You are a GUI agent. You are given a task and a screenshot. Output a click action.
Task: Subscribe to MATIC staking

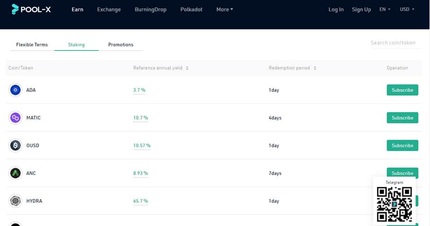tap(402, 118)
